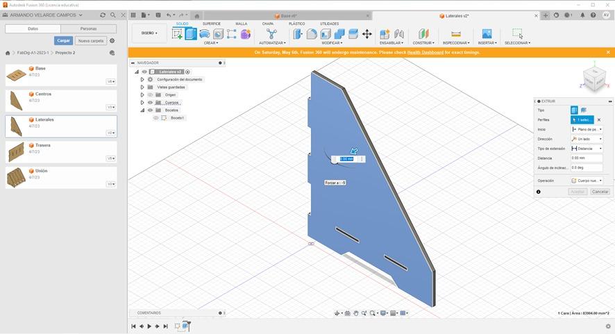The height and width of the screenshot is (334, 615).
Task: Click the Automatizar tool icon
Action: tap(271, 34)
